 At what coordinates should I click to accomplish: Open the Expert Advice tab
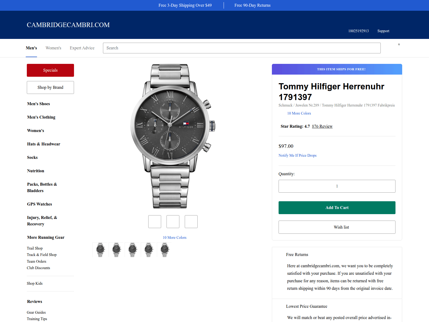pyautogui.click(x=82, y=48)
